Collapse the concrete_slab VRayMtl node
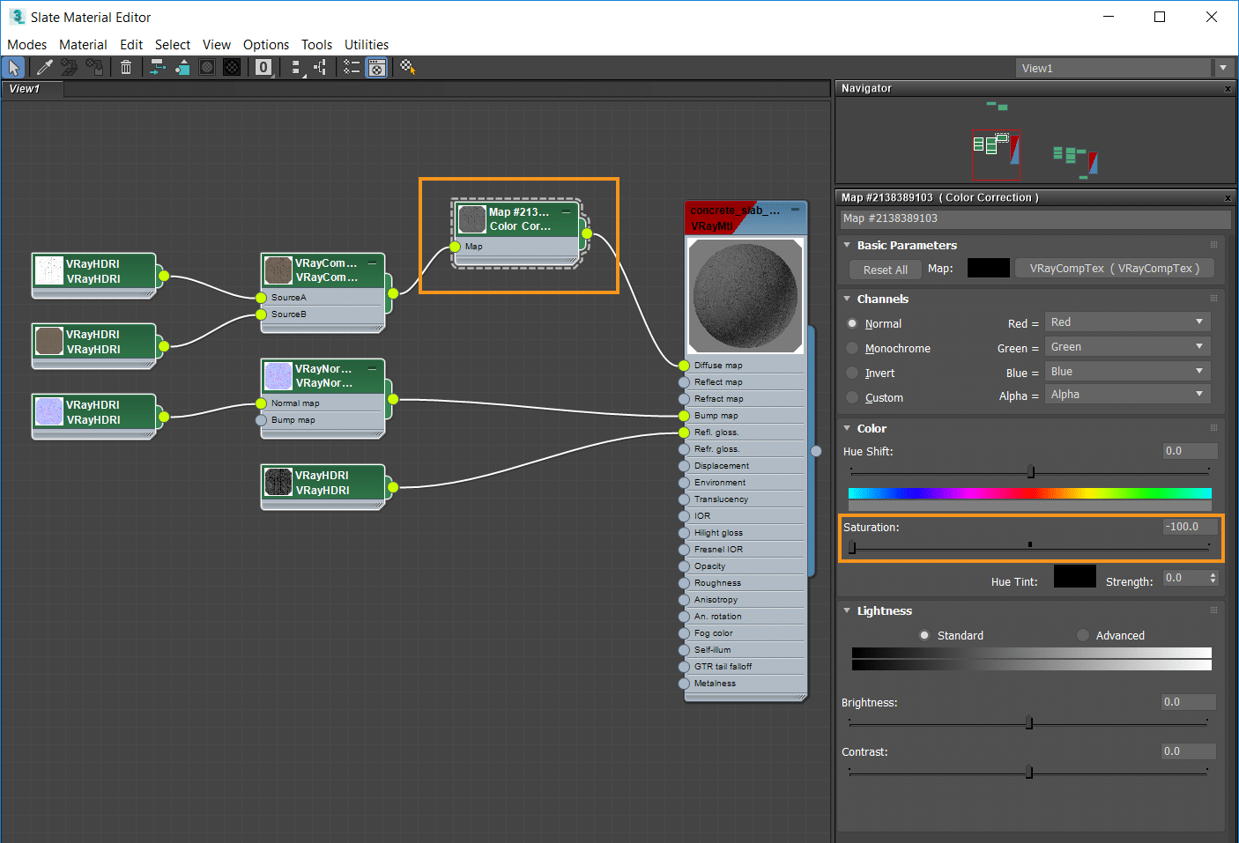1239x843 pixels. [795, 210]
